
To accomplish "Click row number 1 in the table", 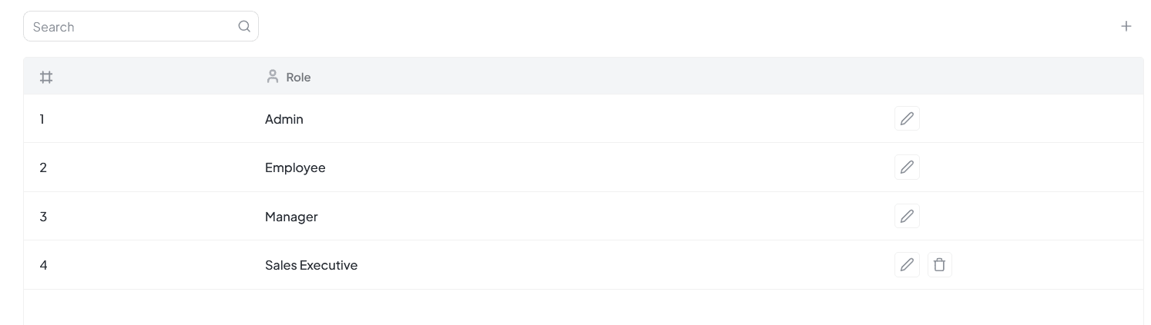I will click(x=42, y=119).
